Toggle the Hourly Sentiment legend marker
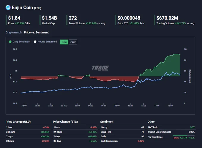 click(x=35, y=42)
